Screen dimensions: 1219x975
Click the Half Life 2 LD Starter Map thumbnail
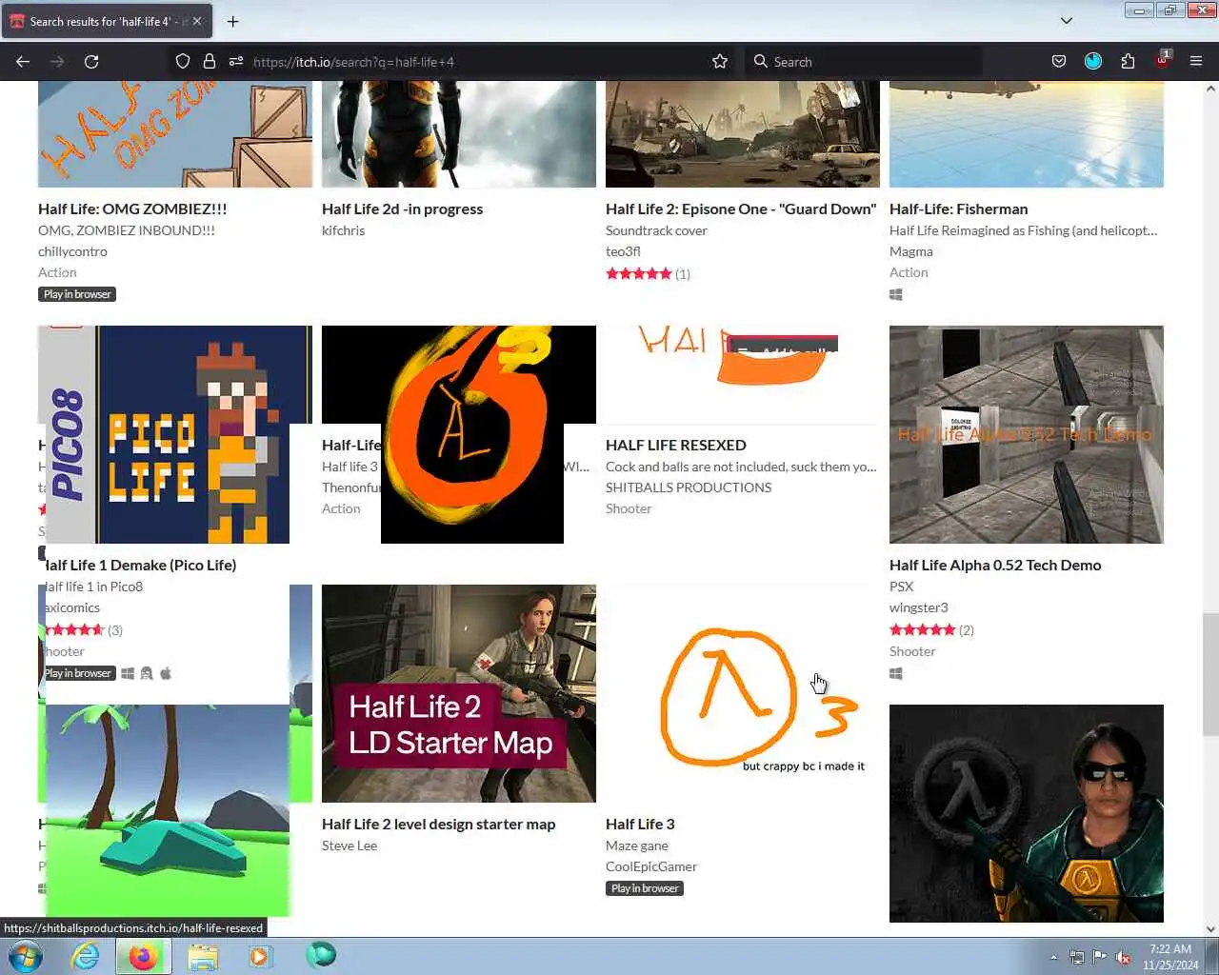pos(459,693)
